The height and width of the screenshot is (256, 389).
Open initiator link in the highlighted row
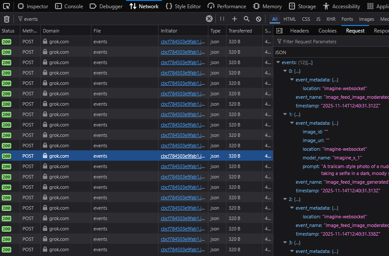(x=182, y=156)
